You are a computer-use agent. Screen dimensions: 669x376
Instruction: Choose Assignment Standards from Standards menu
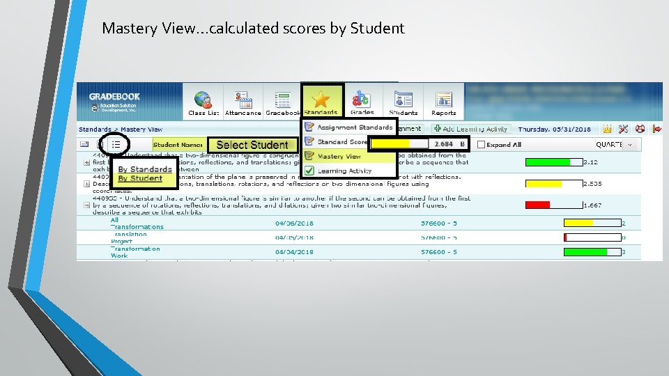pyautogui.click(x=355, y=127)
